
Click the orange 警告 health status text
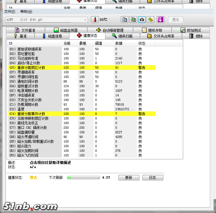click(33, 177)
